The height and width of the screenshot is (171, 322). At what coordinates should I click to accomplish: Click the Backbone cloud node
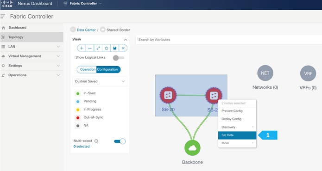(192, 148)
